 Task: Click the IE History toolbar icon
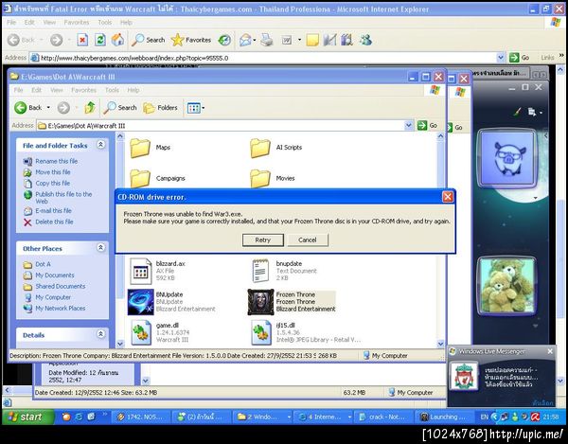pyautogui.click(x=224, y=40)
